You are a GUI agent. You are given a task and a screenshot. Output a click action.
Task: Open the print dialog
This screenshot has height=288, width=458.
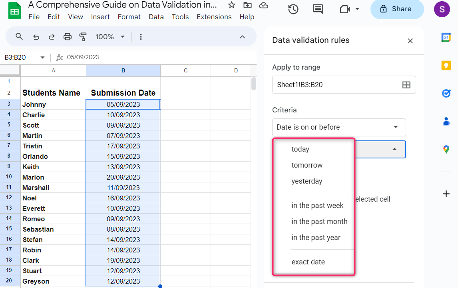coord(67,36)
